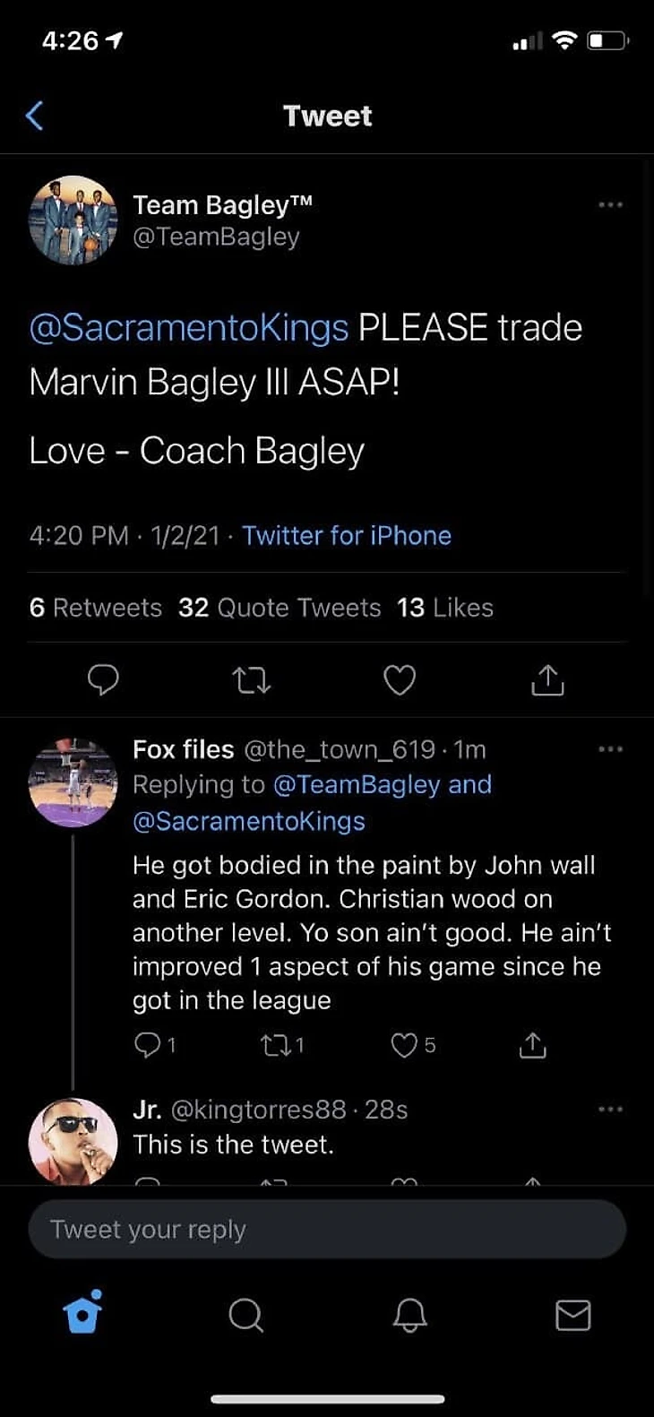654x1417 pixels.
Task: Open more options for Team Bagley tweet
Action: pos(610,205)
